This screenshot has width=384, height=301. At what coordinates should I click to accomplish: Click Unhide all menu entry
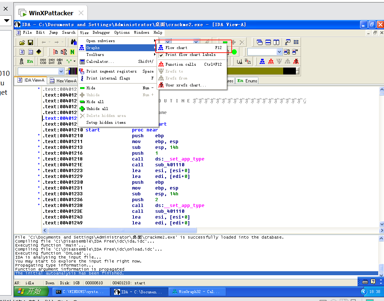[x=119, y=109]
